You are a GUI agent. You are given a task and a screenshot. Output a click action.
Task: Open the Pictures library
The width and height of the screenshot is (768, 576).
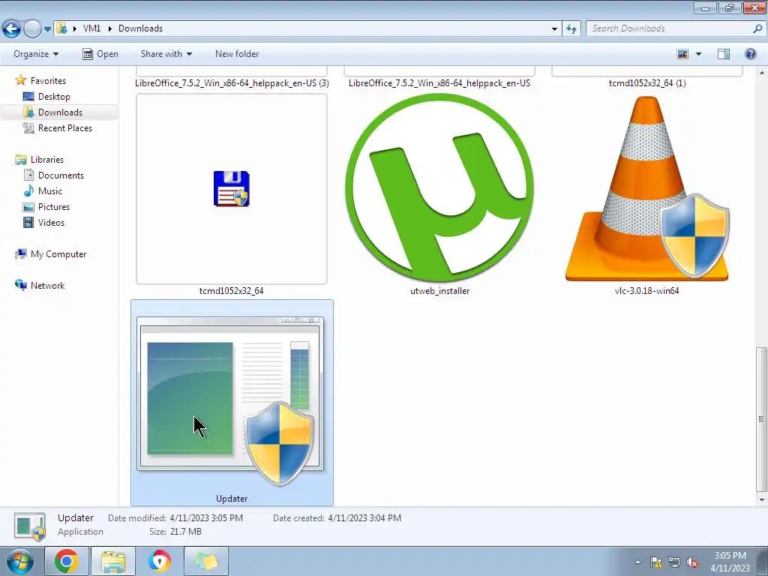click(54, 207)
